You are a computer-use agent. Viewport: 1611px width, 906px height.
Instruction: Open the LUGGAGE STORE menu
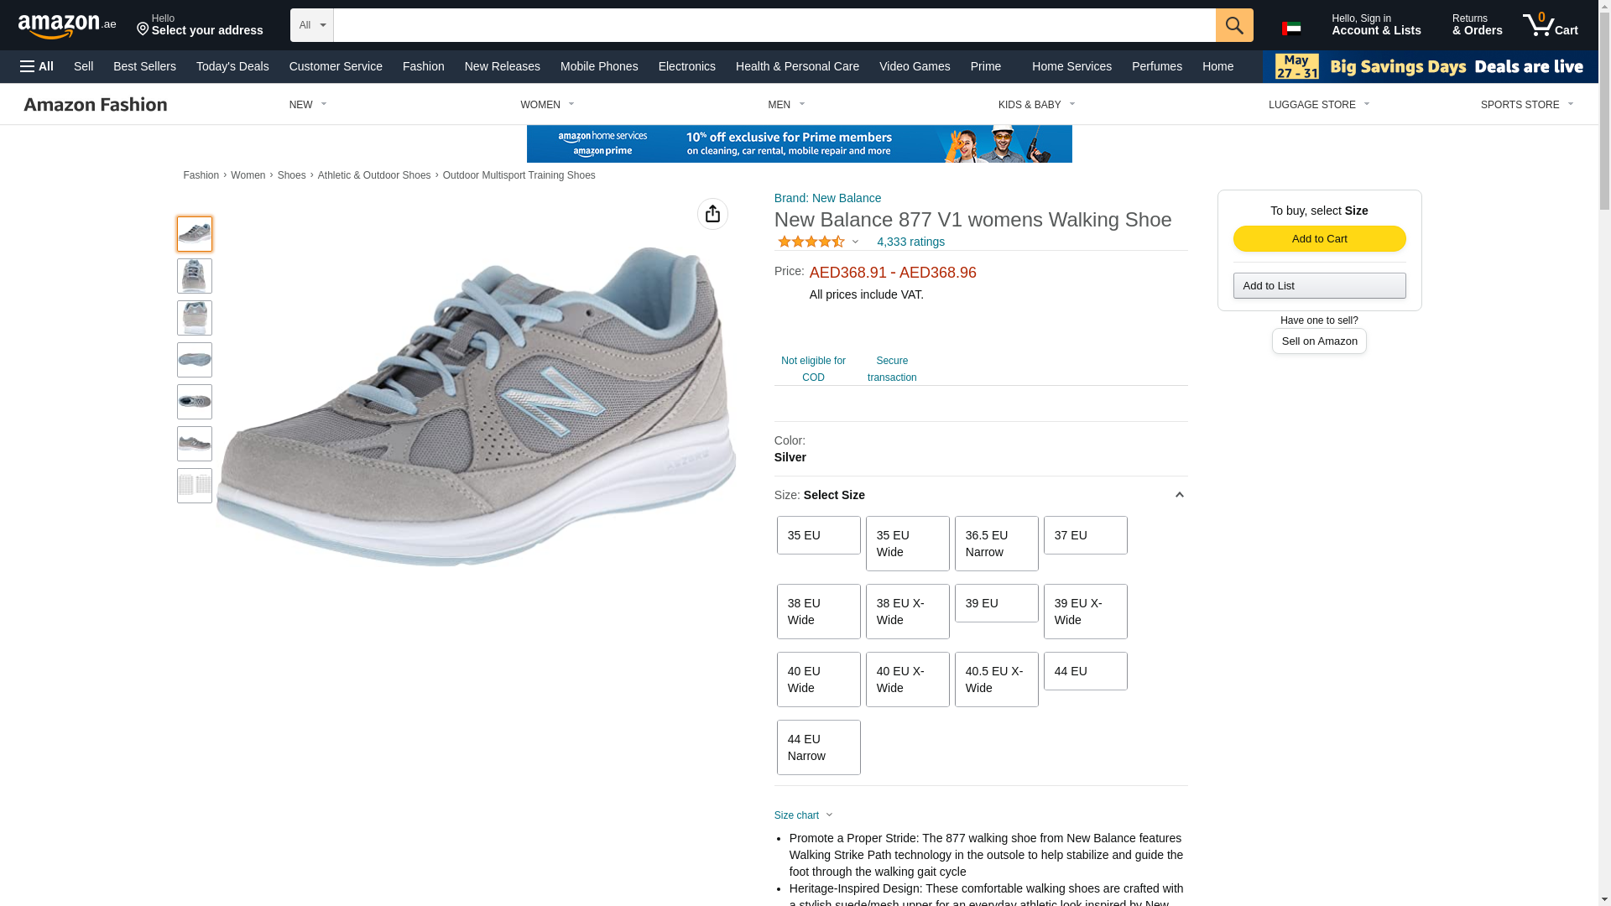tap(1318, 105)
